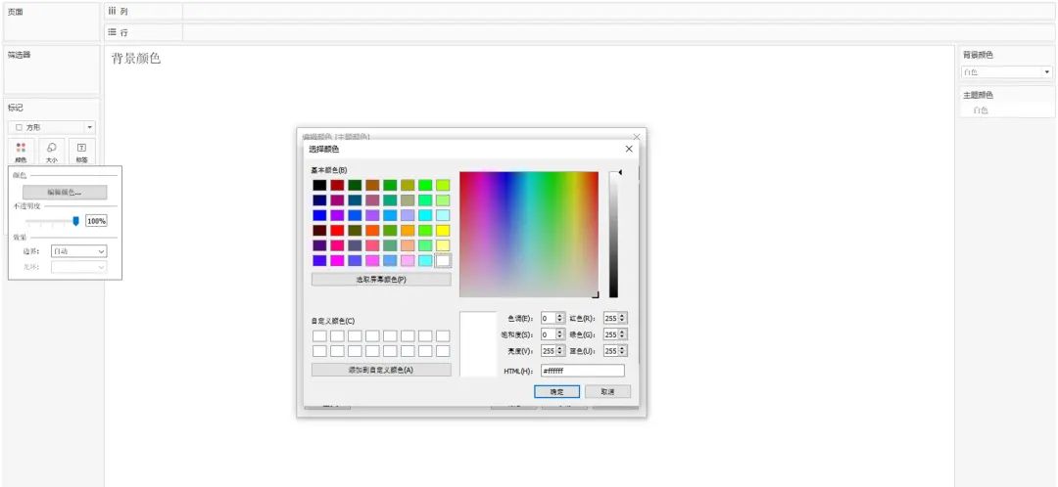Screen dimensions: 1058x487
Task: Click the 页面 pages shelf label
Action: point(16,12)
